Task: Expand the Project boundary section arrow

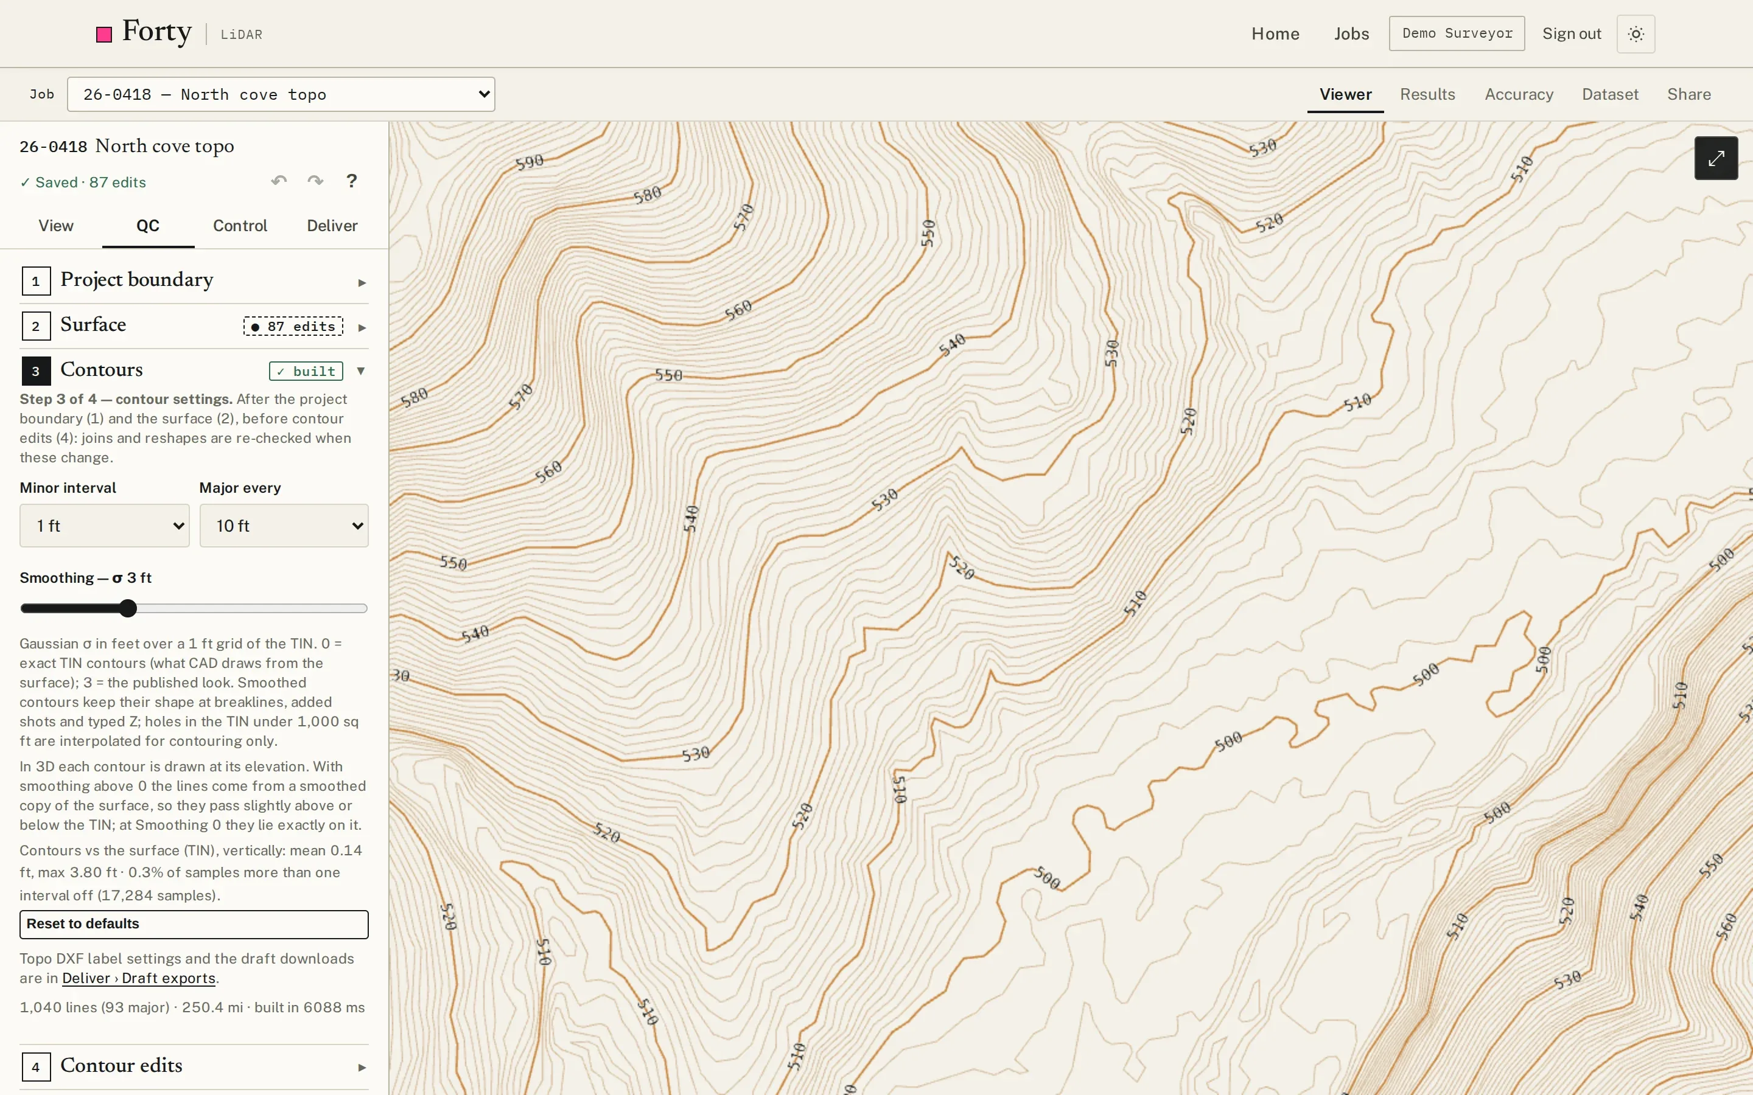Action: 362,282
